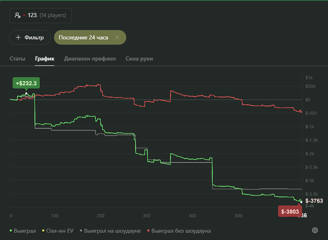Image resolution: width=328 pixels, height=240 pixels.
Task: Go to the Сила руки tab
Action: (139, 59)
